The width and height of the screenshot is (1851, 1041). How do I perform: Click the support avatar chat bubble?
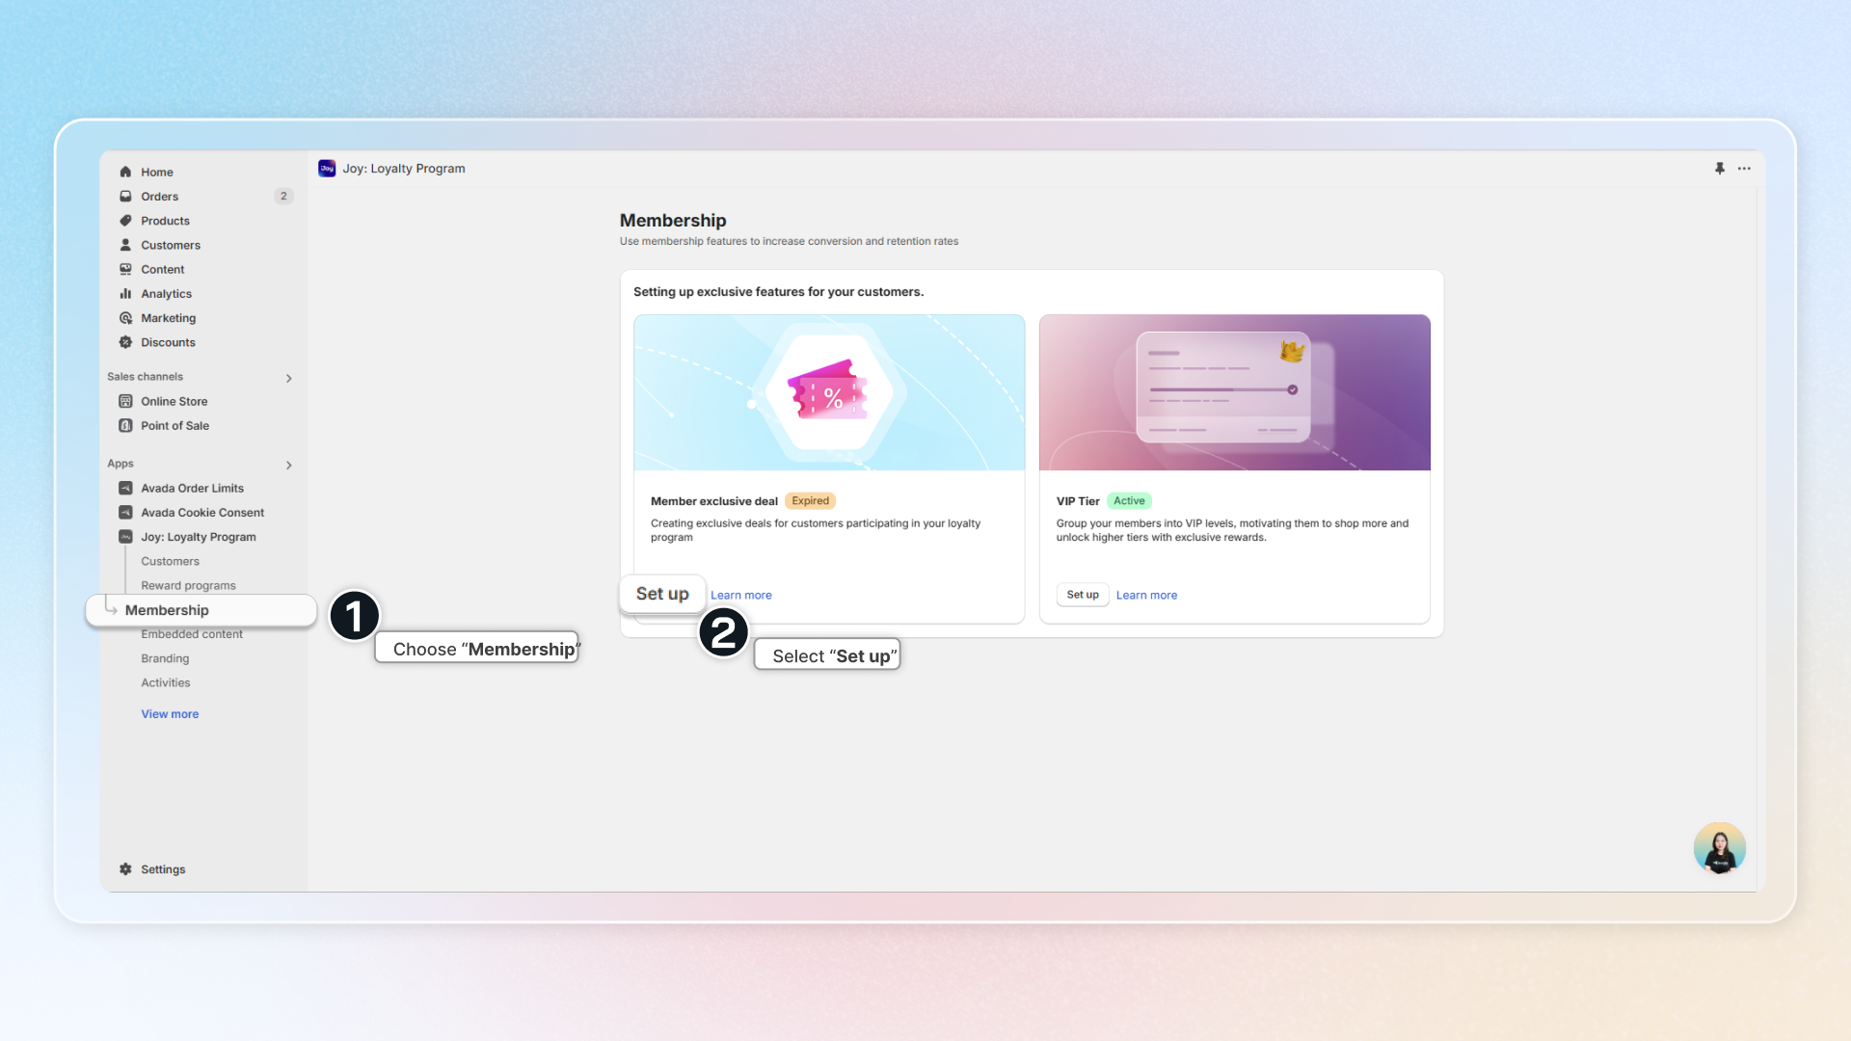pyautogui.click(x=1719, y=848)
